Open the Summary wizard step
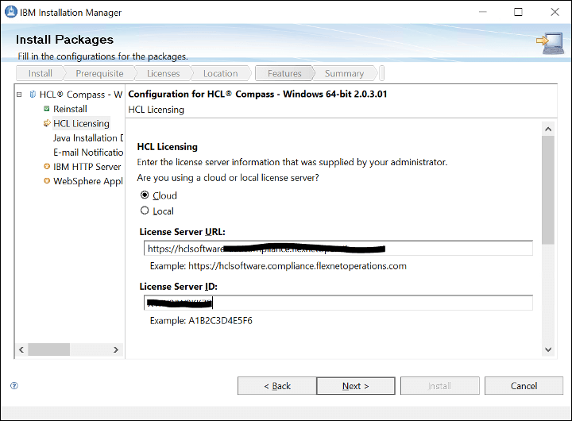Screen dimensions: 572x421 point(344,73)
